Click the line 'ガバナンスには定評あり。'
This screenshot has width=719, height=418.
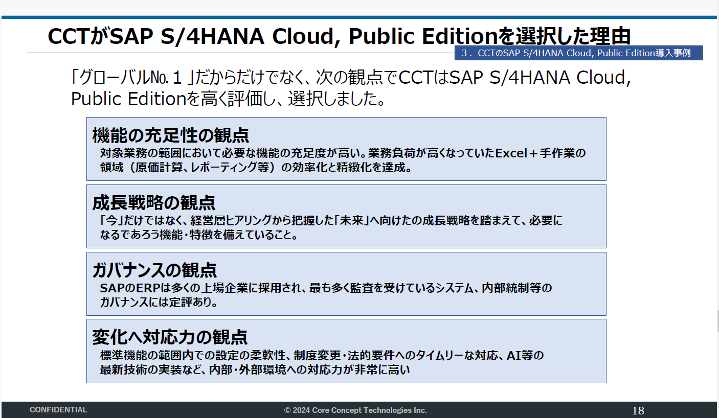[x=159, y=303]
